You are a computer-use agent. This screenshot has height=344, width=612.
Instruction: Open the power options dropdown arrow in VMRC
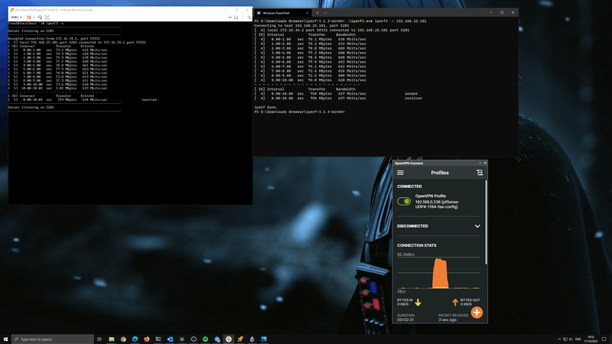(34, 17)
